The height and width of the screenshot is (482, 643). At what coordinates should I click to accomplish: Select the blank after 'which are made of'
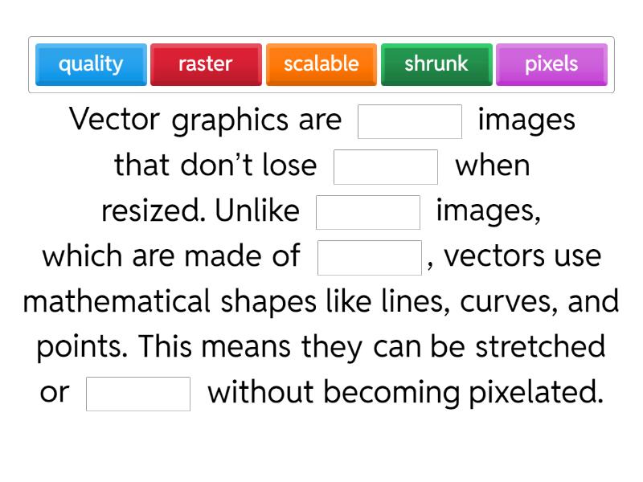click(x=370, y=258)
